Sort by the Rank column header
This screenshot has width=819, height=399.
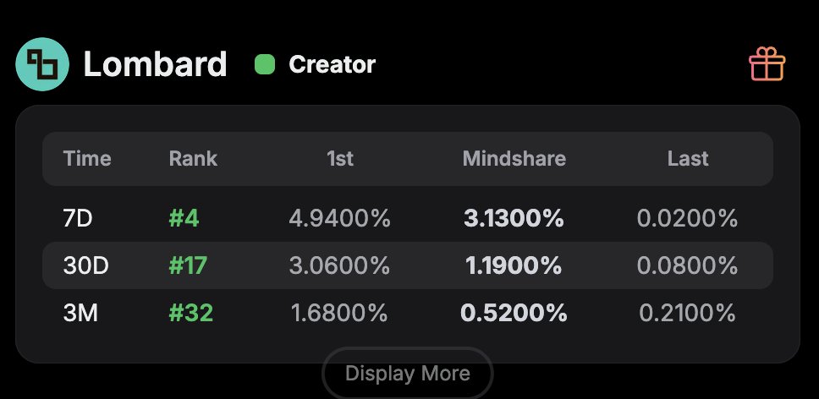point(193,158)
